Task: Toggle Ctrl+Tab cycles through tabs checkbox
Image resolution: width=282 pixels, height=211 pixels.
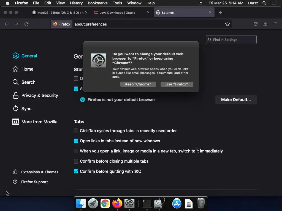Action: coord(76,131)
